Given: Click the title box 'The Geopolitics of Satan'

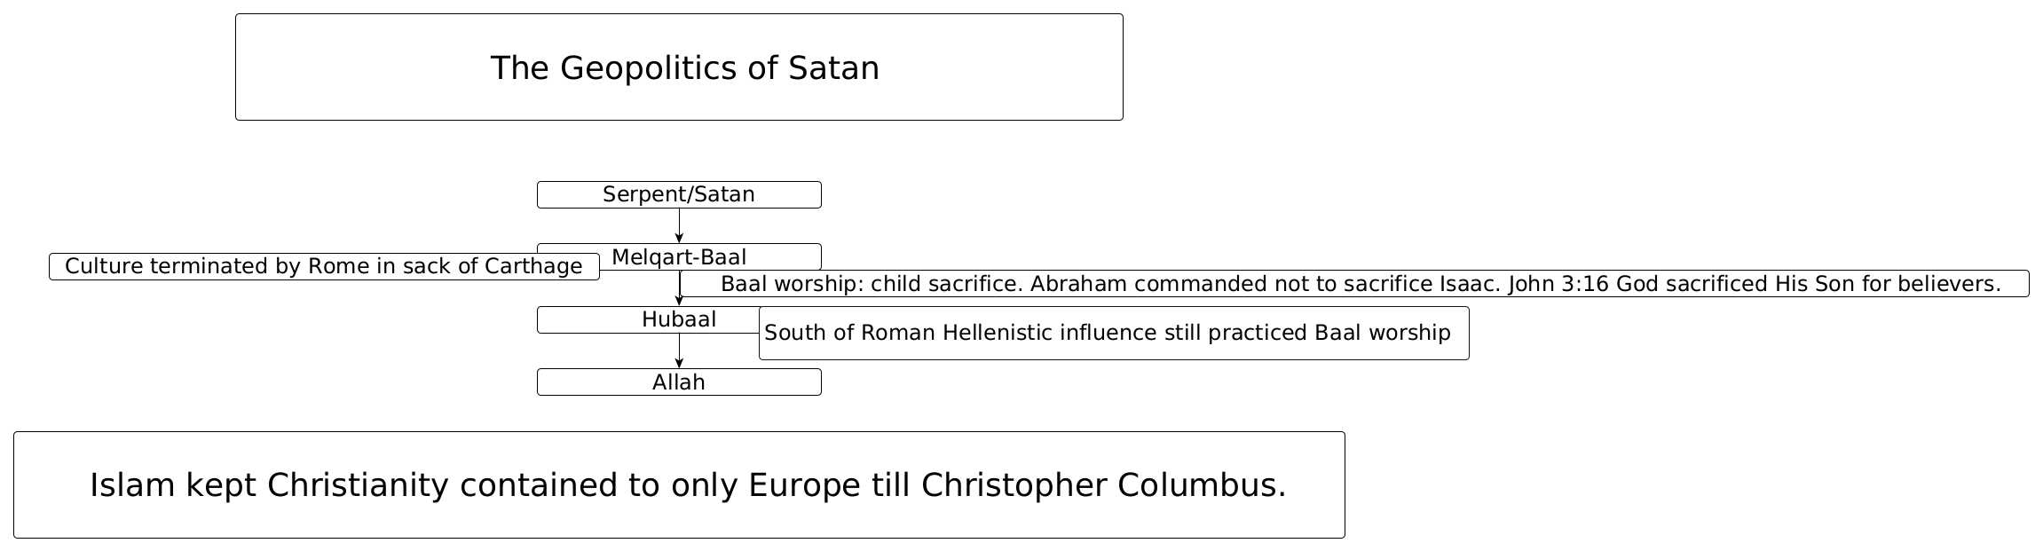Looking at the screenshot, I should click(683, 68).
